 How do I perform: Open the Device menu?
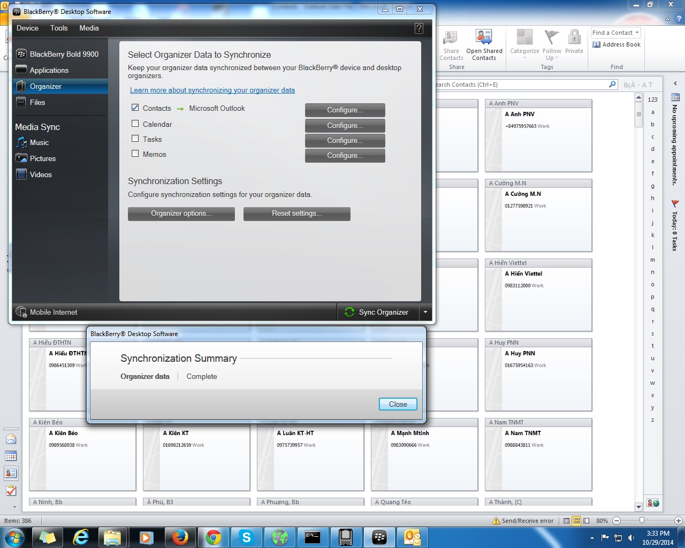point(27,28)
